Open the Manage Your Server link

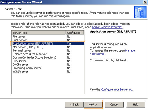[112, 52]
